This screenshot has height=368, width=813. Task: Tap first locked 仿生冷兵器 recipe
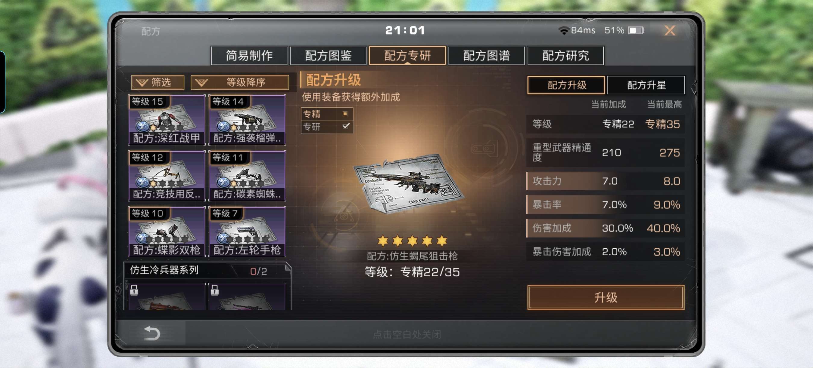coord(167,296)
